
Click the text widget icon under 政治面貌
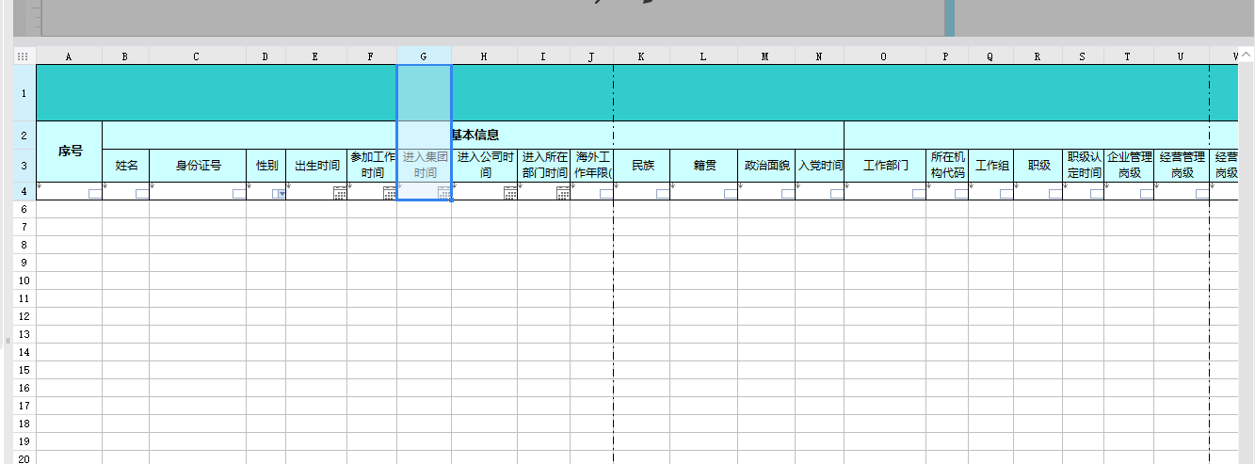click(788, 194)
